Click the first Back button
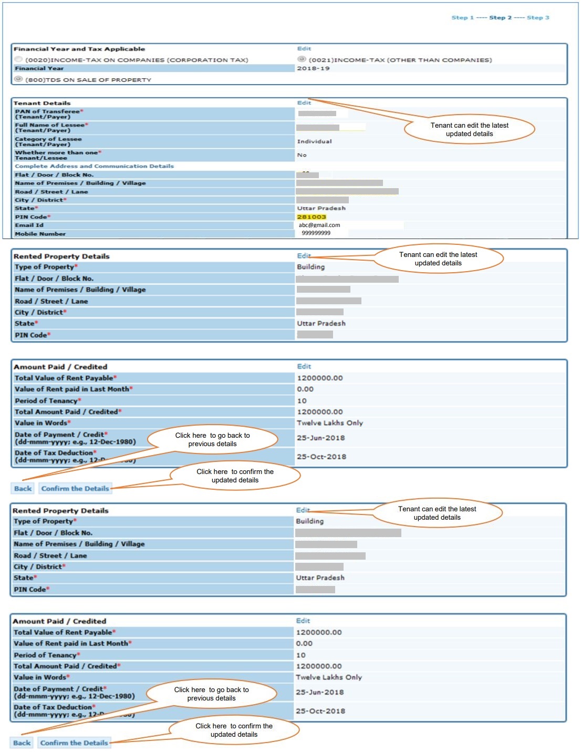This screenshot has width=581, height=752. (22, 488)
